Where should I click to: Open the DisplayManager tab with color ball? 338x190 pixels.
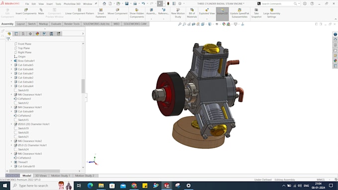[x=37, y=34]
